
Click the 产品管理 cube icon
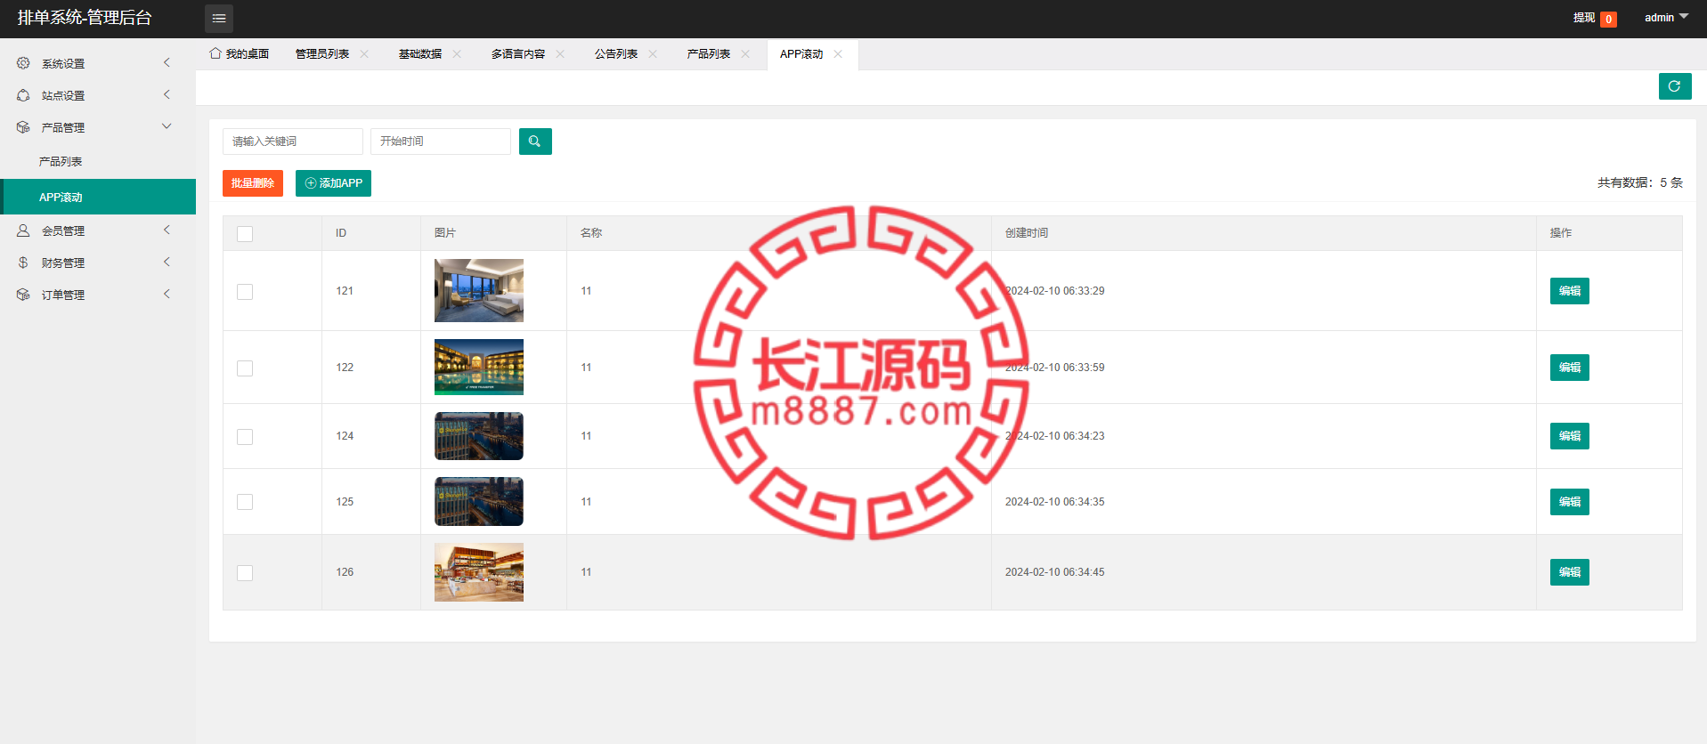[23, 127]
